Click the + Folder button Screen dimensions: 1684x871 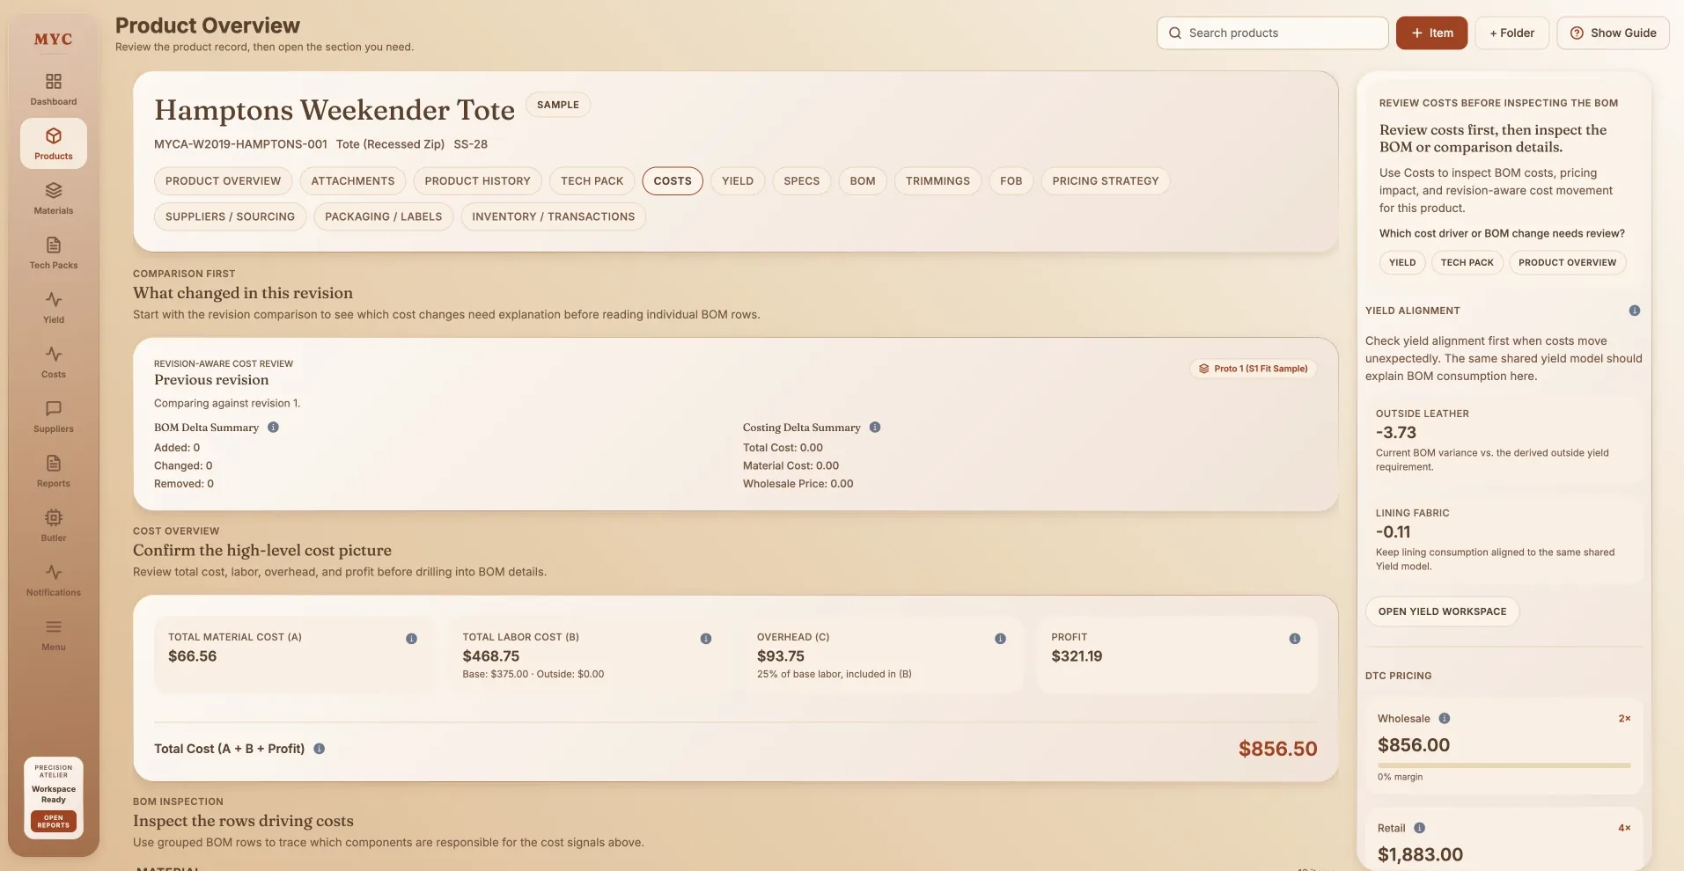point(1512,33)
